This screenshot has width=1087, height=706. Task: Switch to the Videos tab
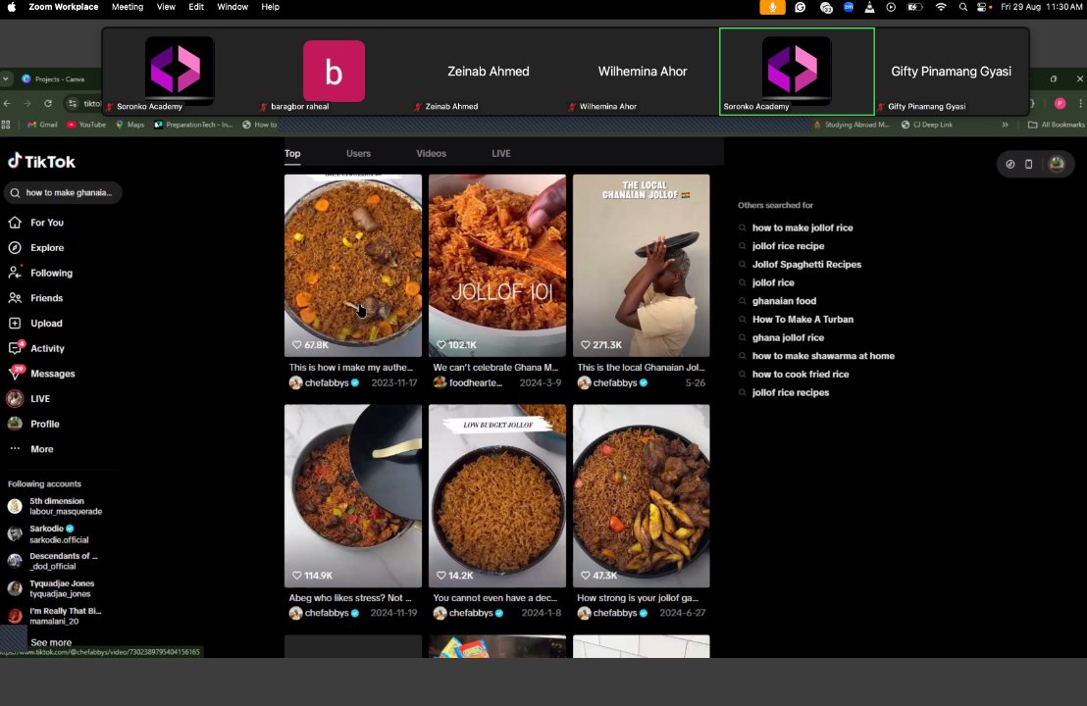(432, 153)
